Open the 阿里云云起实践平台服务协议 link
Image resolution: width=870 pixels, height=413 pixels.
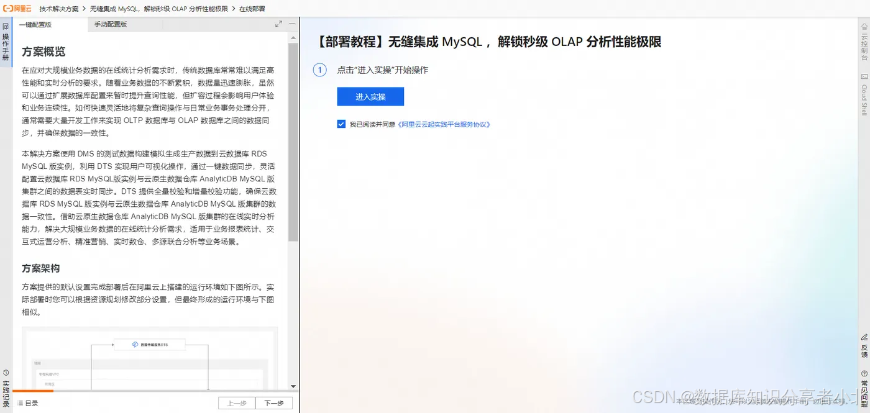[444, 124]
